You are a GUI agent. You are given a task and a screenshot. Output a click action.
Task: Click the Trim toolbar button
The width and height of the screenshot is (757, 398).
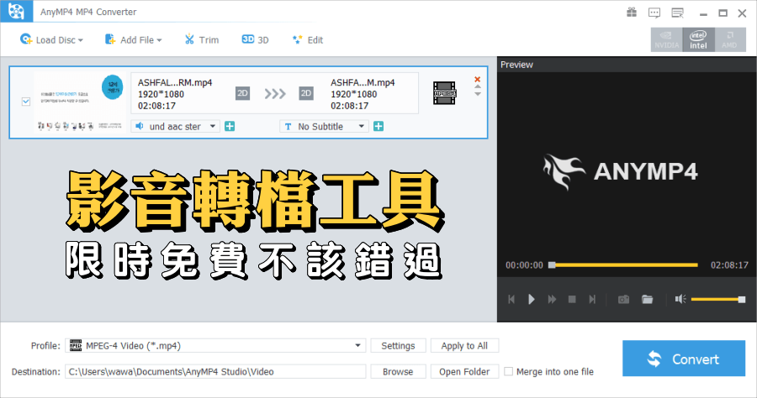coord(202,40)
